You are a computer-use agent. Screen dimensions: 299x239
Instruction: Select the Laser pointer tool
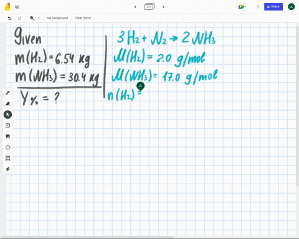point(7,169)
